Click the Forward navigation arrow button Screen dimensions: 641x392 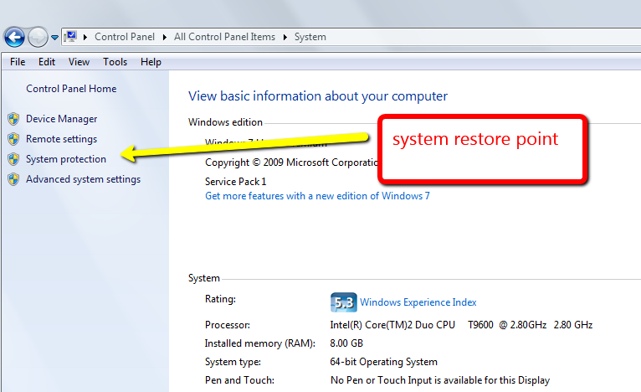[x=38, y=37]
